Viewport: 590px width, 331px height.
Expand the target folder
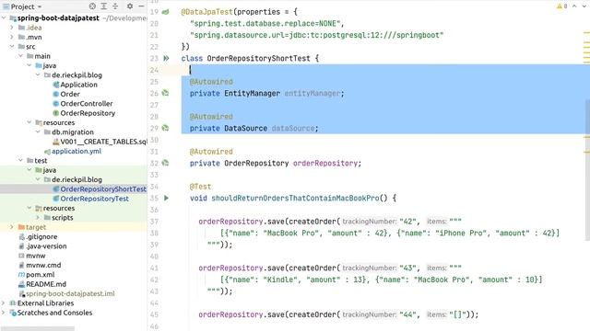(x=12, y=227)
